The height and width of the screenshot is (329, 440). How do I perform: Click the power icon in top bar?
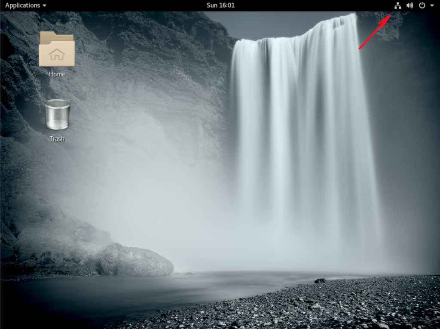[x=422, y=6]
